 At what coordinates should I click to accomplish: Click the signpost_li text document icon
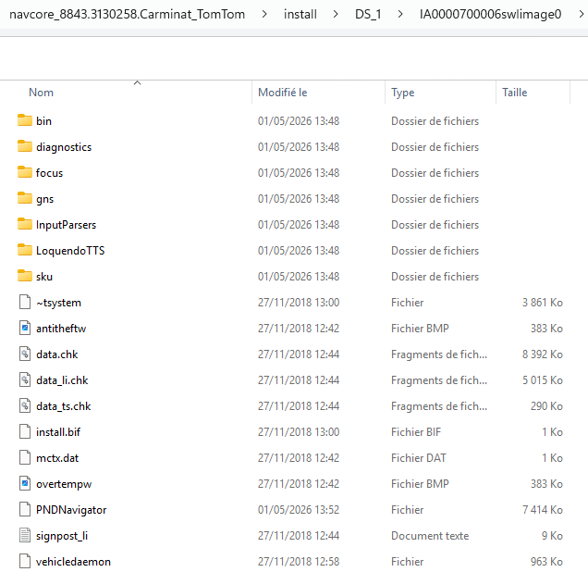25,535
